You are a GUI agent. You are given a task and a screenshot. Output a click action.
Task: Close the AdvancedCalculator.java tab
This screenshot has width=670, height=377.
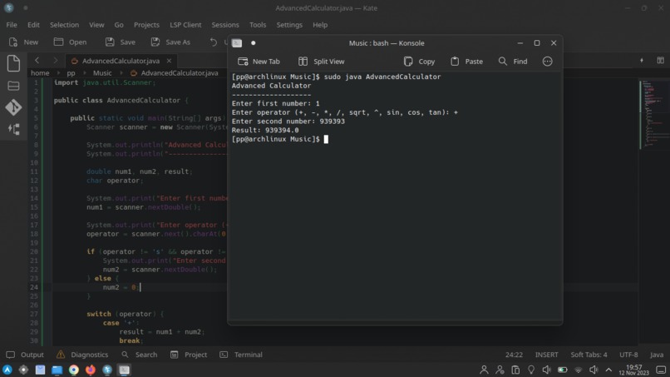click(x=169, y=61)
